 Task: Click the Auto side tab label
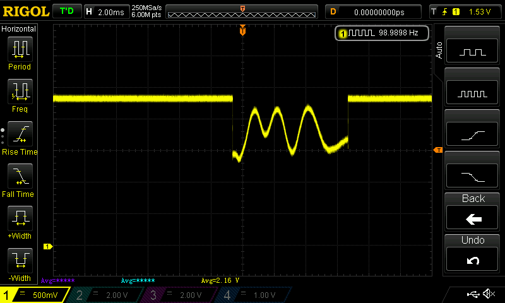pos(439,50)
